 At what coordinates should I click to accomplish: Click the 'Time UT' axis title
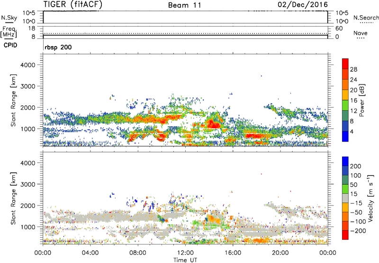point(185,260)
